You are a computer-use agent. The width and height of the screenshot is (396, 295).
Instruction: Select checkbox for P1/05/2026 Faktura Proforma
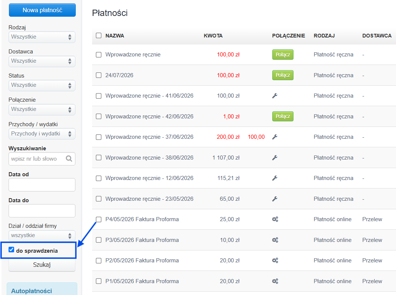tap(99, 281)
